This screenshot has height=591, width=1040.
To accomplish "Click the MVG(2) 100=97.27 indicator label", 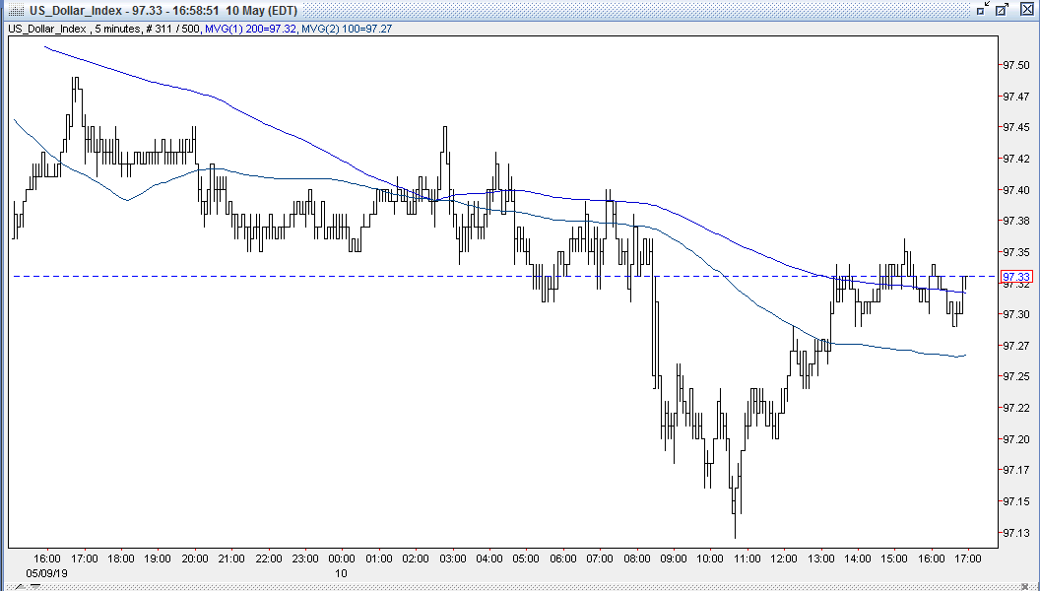I will (347, 29).
